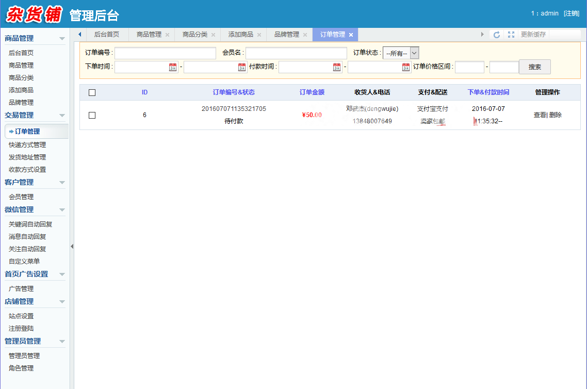The width and height of the screenshot is (587, 389).
Task: Open calendar for order end time
Action: click(242, 67)
